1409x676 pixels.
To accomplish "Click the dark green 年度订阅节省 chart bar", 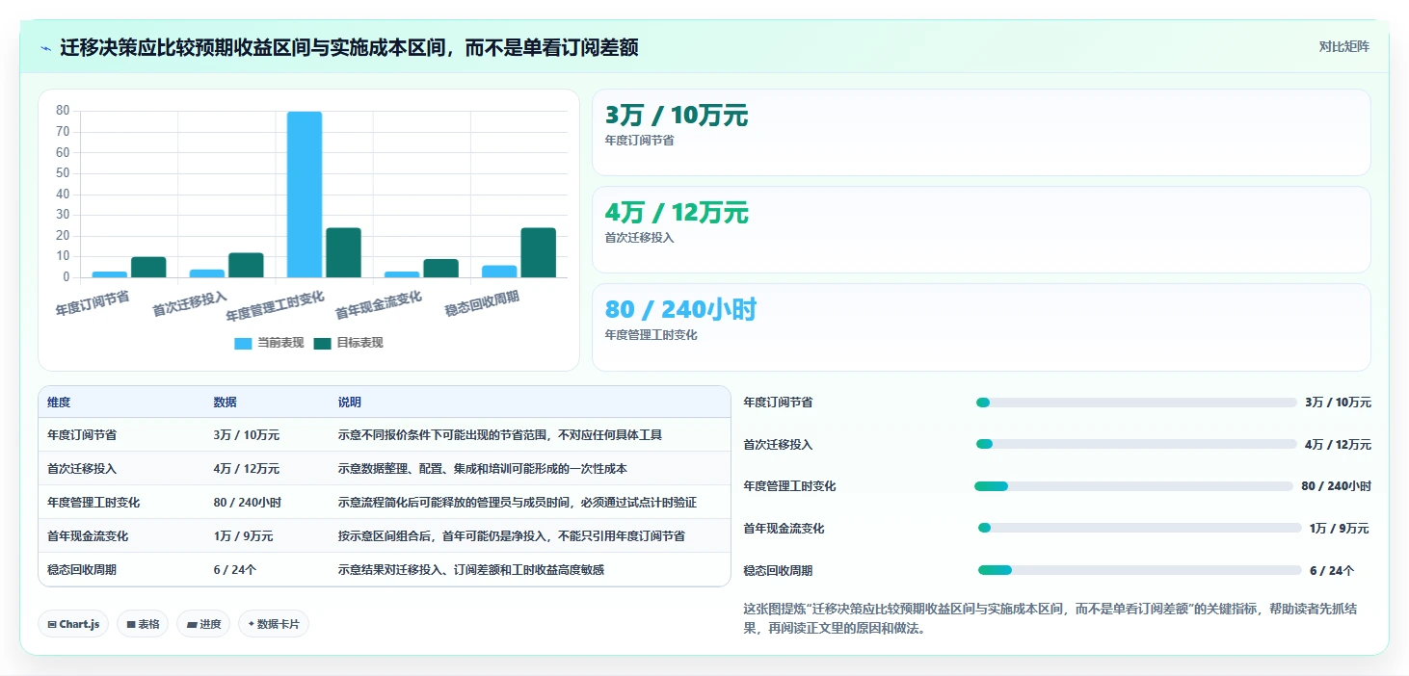I will (x=148, y=267).
